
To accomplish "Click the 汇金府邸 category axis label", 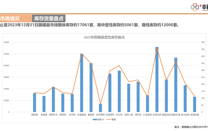I will point(147,115).
